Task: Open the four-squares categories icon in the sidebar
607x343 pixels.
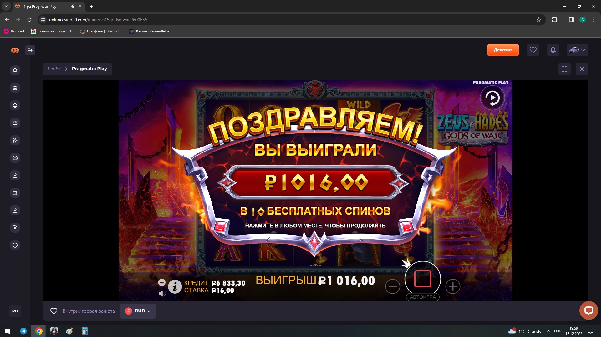Action: pos(15,88)
